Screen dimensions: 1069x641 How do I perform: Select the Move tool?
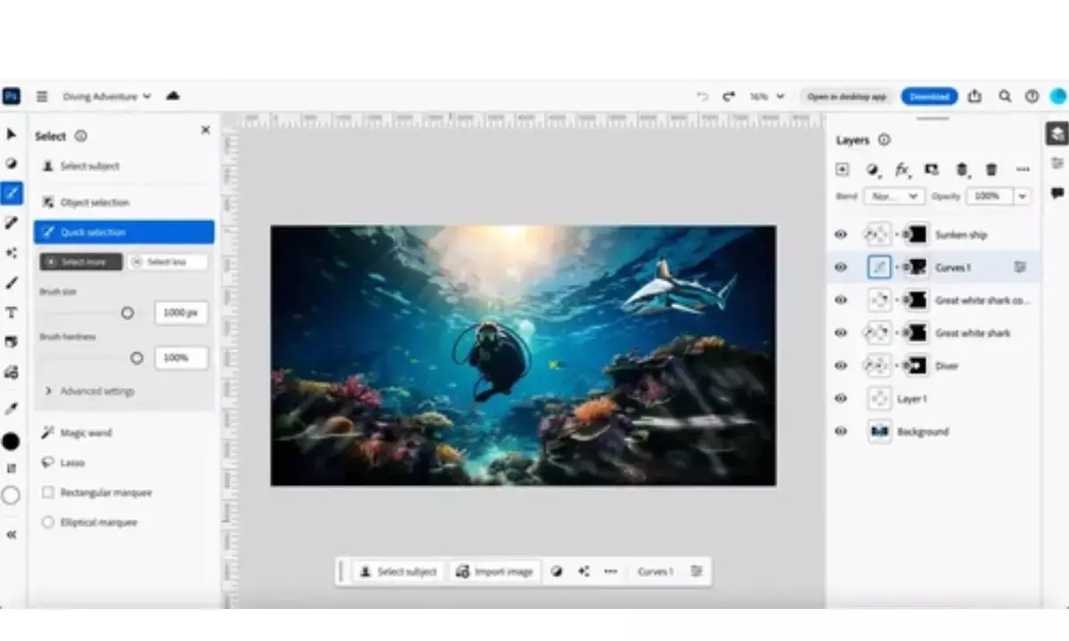tap(12, 134)
